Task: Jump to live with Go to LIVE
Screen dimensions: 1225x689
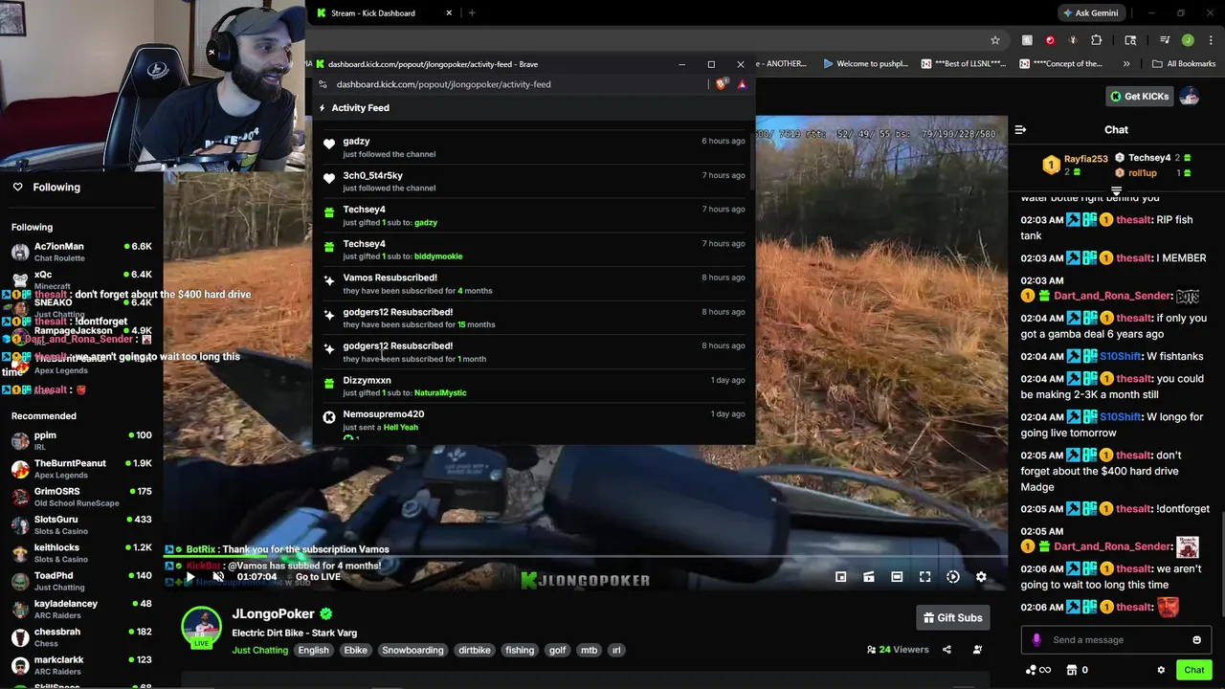Action: pos(318,577)
